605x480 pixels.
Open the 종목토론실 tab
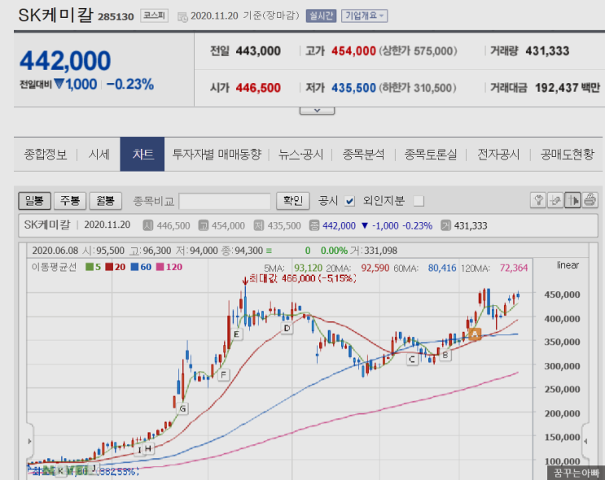pyautogui.click(x=431, y=155)
